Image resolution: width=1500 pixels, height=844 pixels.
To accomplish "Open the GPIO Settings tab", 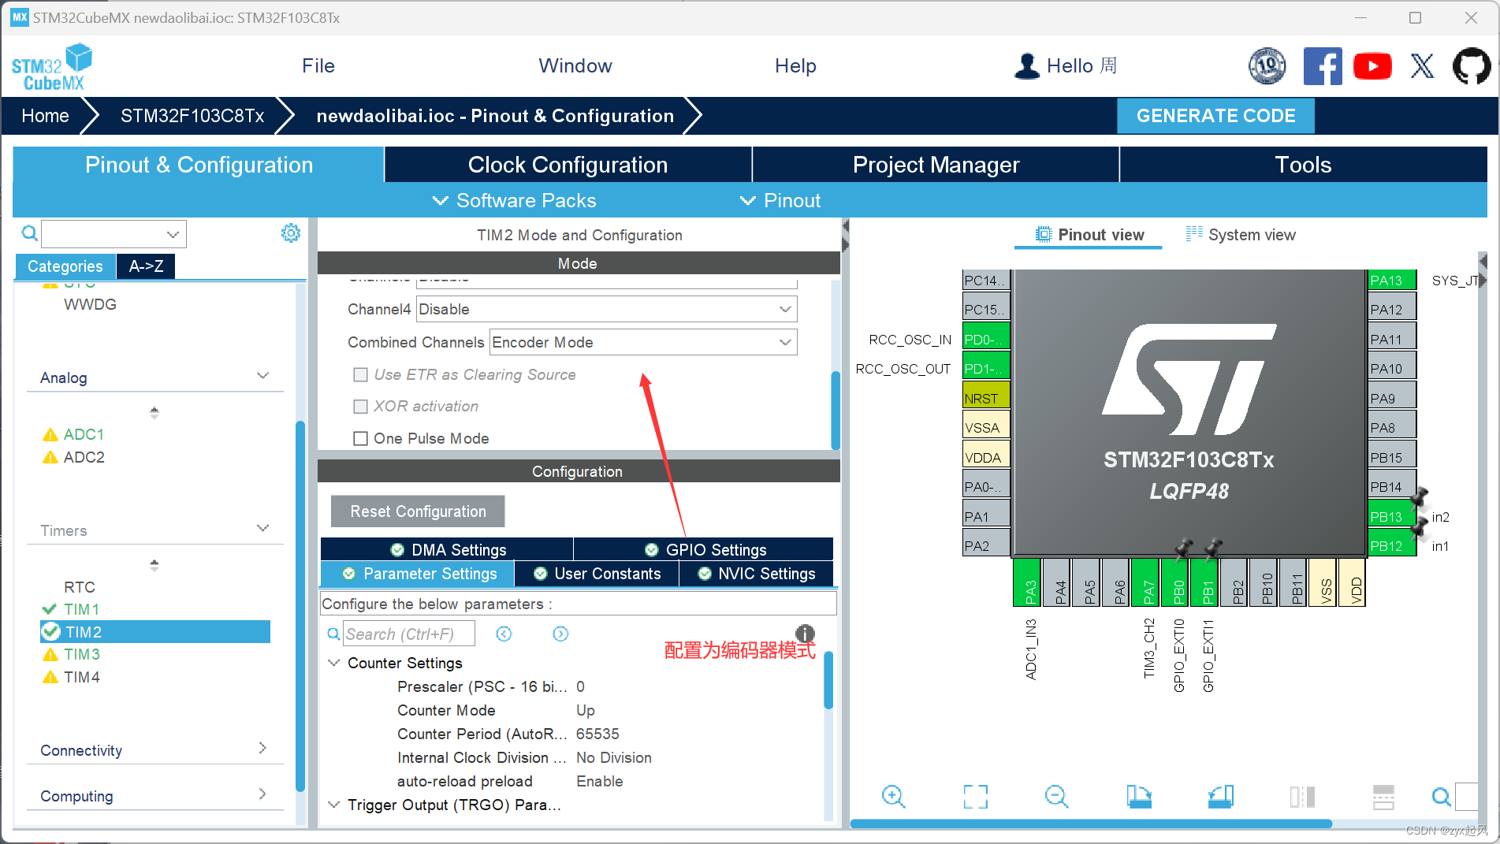I will pos(705,549).
